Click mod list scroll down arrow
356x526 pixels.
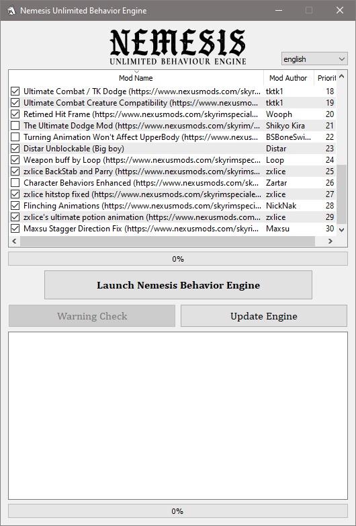(x=342, y=230)
